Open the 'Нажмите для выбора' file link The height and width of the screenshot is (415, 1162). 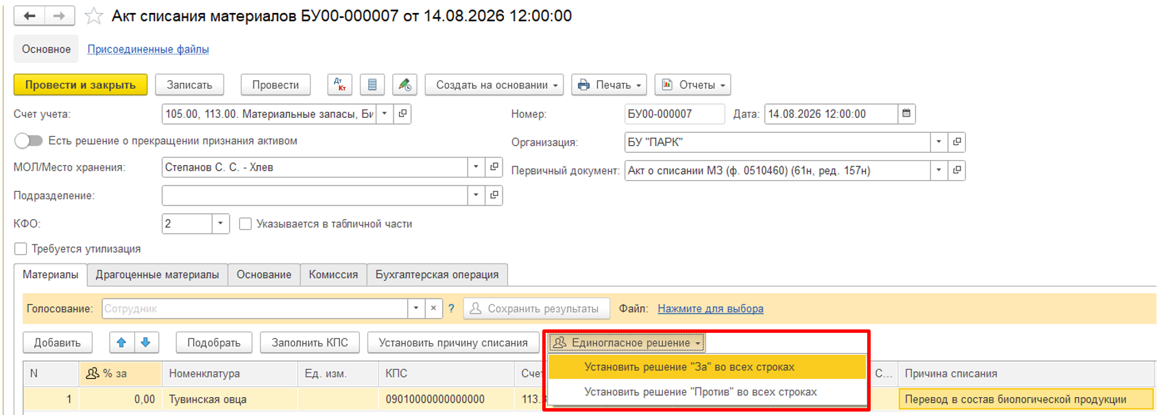click(710, 309)
